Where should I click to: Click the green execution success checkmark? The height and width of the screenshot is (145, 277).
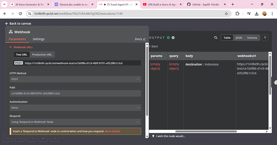click(x=168, y=38)
